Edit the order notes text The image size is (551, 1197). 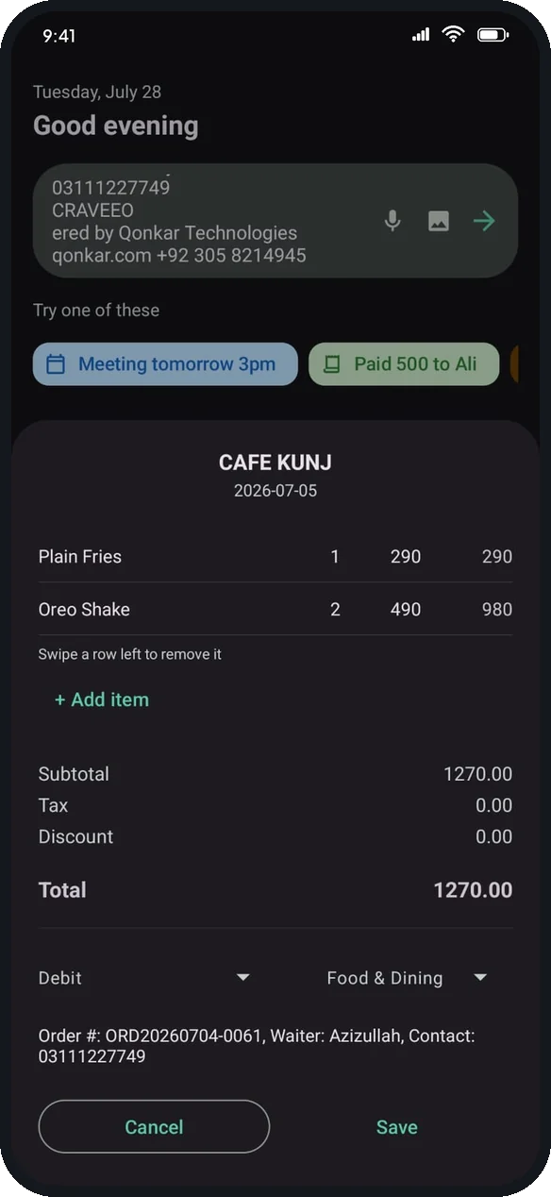click(257, 1046)
